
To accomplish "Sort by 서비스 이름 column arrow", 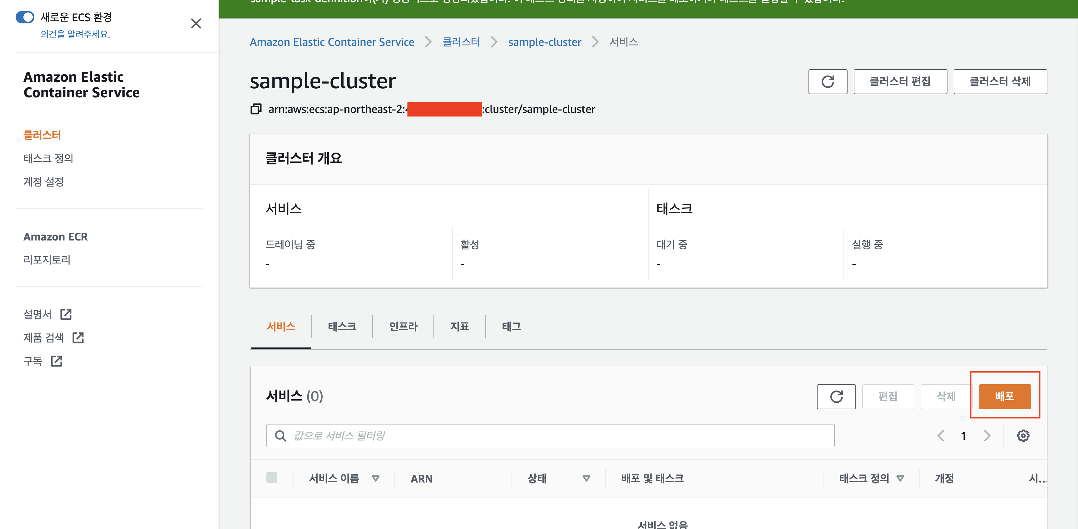I will [375, 478].
